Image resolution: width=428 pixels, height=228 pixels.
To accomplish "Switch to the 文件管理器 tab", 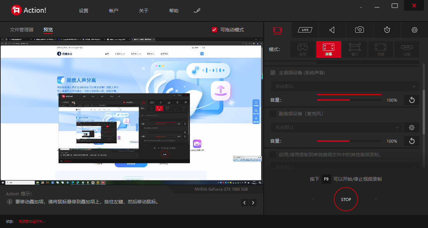I will 22,30.
